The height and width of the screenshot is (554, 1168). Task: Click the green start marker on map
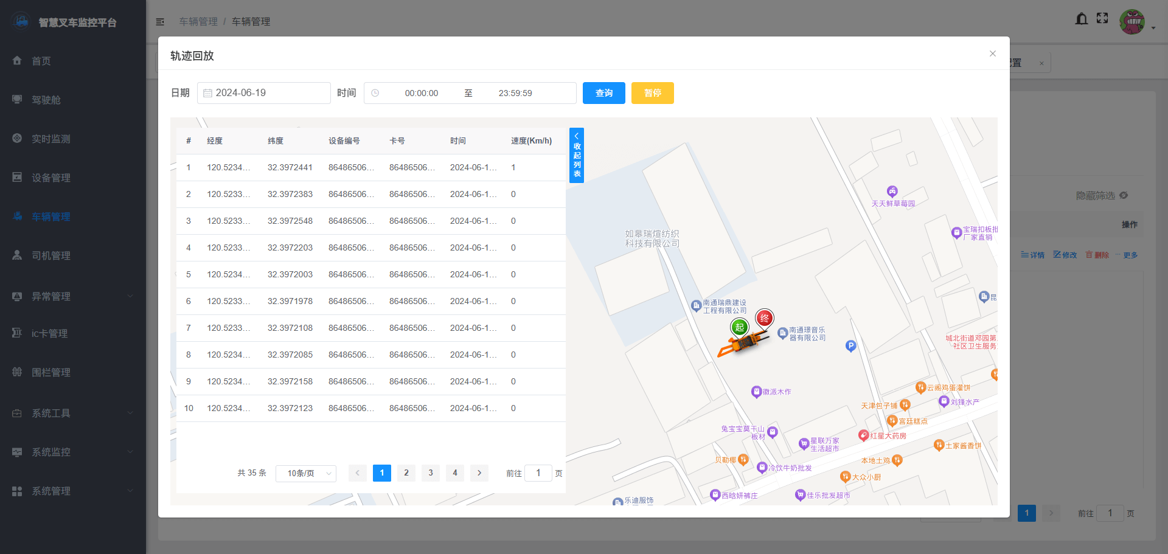pyautogui.click(x=739, y=327)
